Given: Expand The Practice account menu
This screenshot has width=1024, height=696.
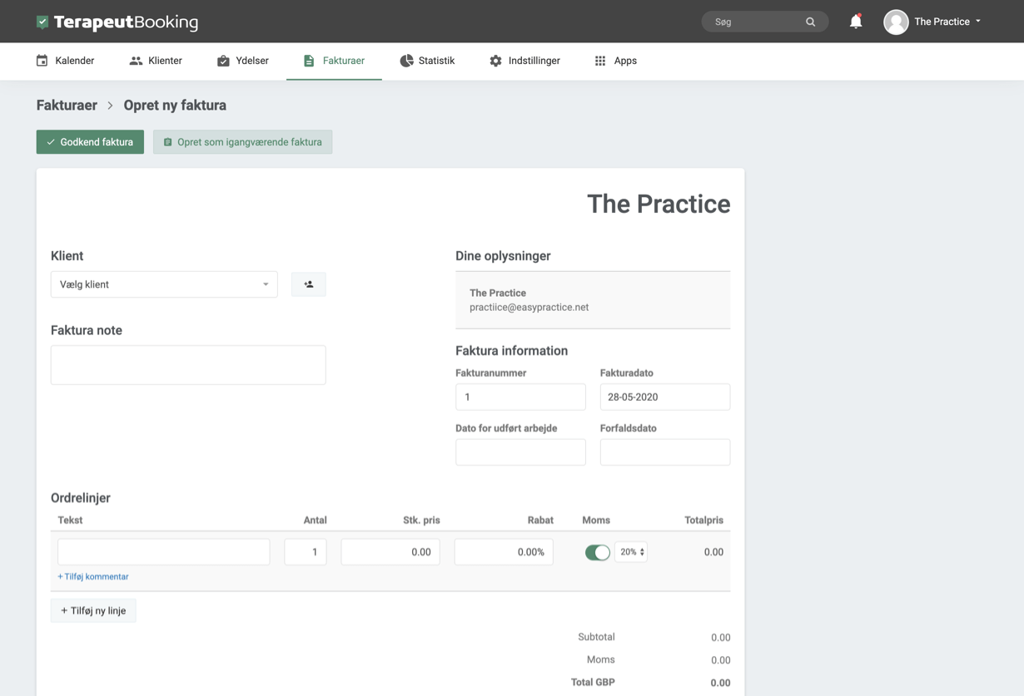Looking at the screenshot, I should [947, 22].
